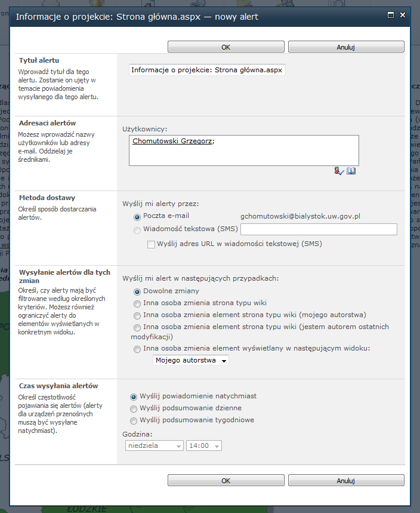The image size is (420, 513).
Task: Click the top Anuluj button
Action: [x=346, y=47]
